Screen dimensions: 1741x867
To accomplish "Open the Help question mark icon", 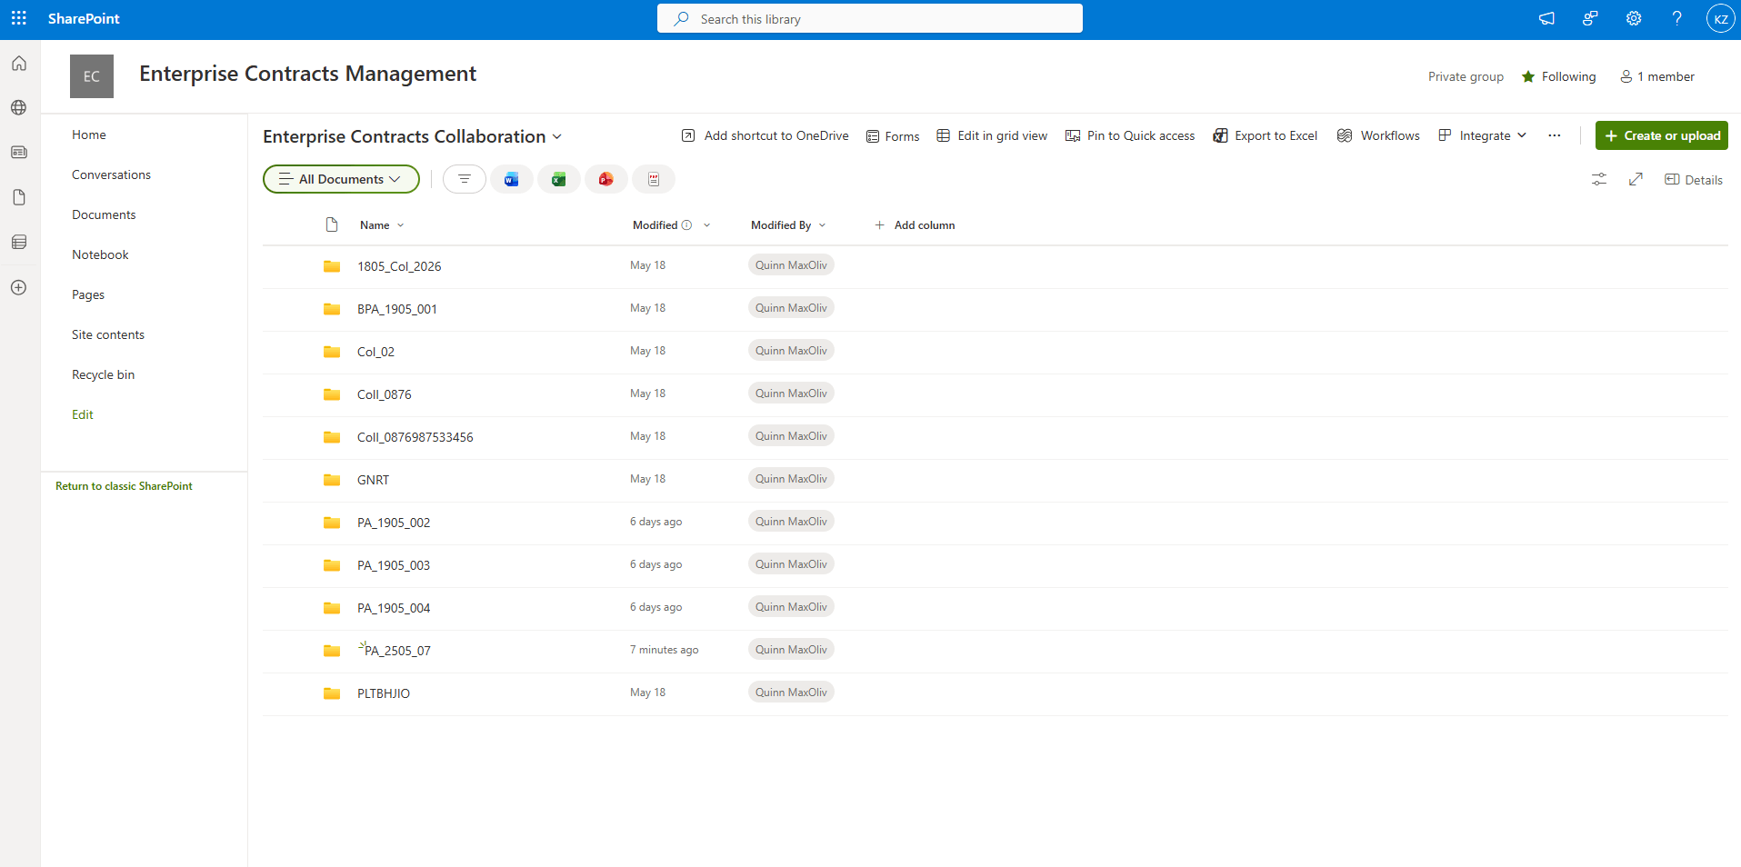I will point(1677,18).
